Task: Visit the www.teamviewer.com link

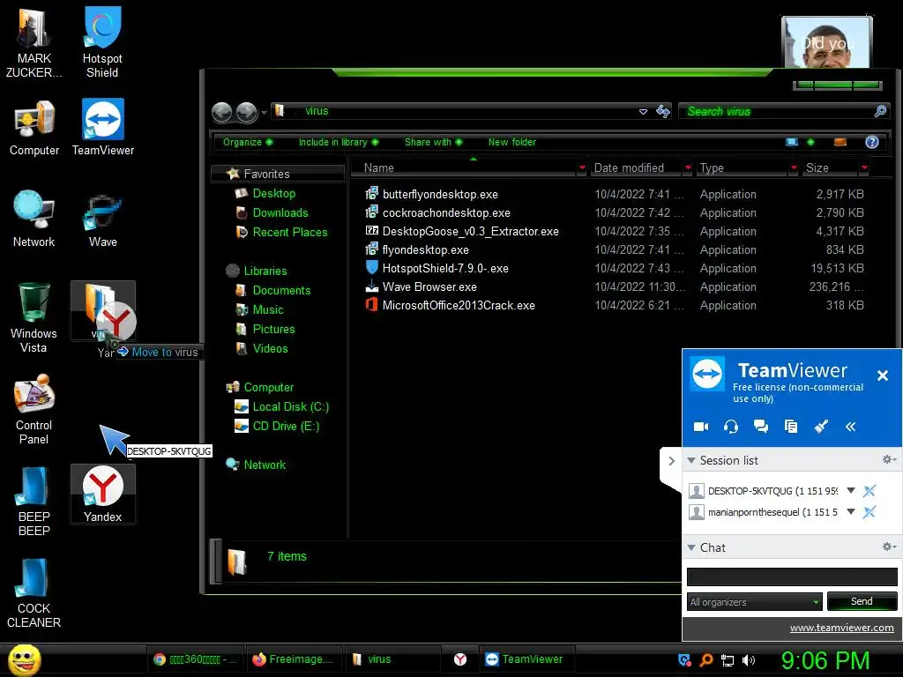Action: coord(841,628)
